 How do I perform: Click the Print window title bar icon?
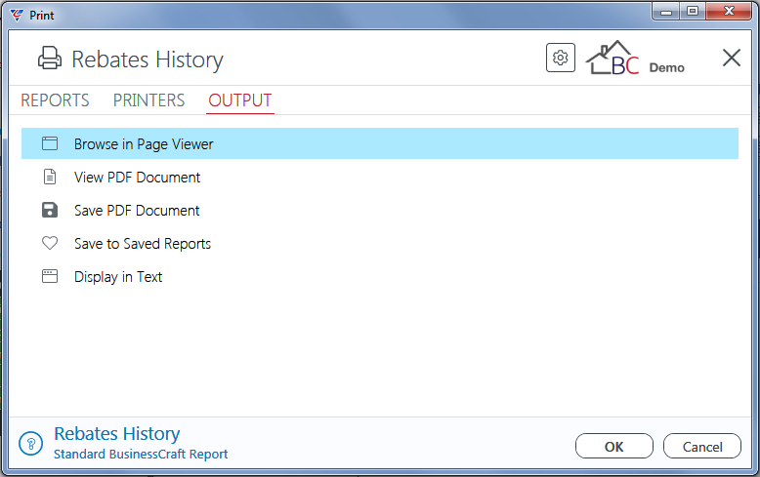pyautogui.click(x=17, y=15)
